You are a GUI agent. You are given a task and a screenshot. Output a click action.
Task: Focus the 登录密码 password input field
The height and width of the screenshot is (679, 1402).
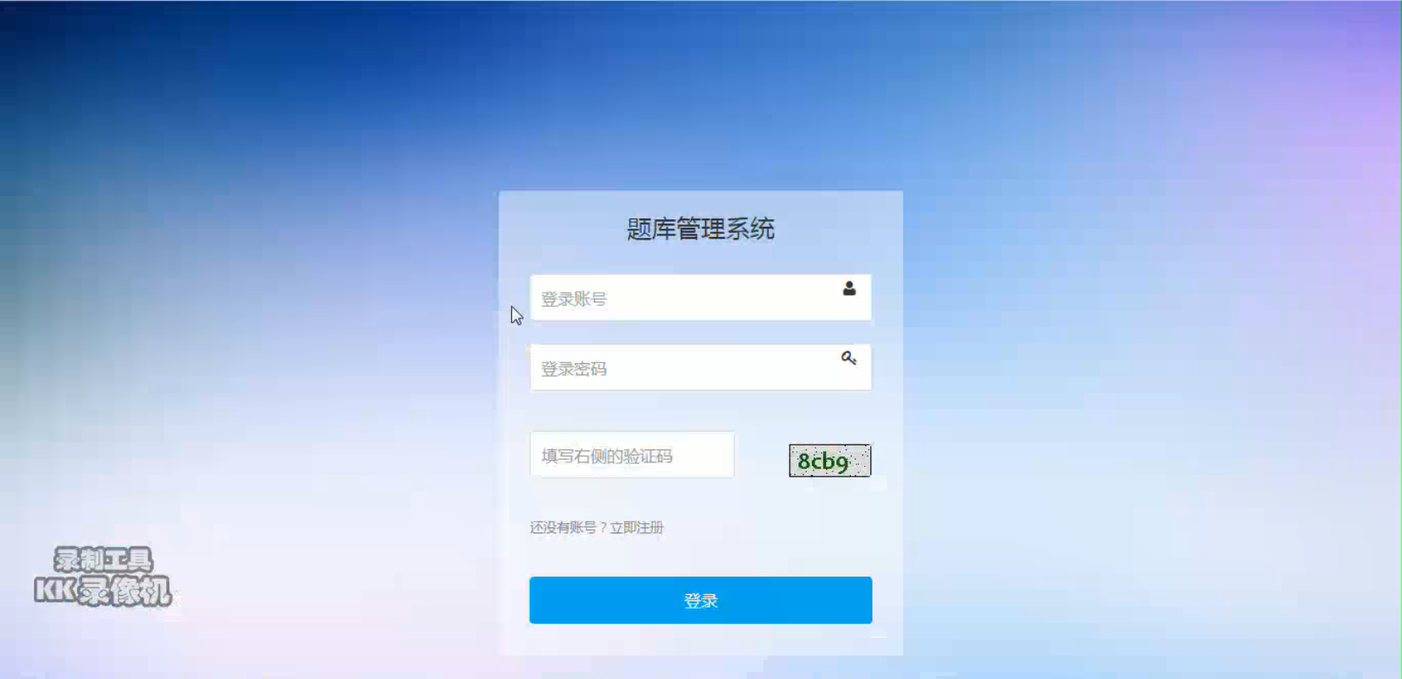pyautogui.click(x=700, y=367)
